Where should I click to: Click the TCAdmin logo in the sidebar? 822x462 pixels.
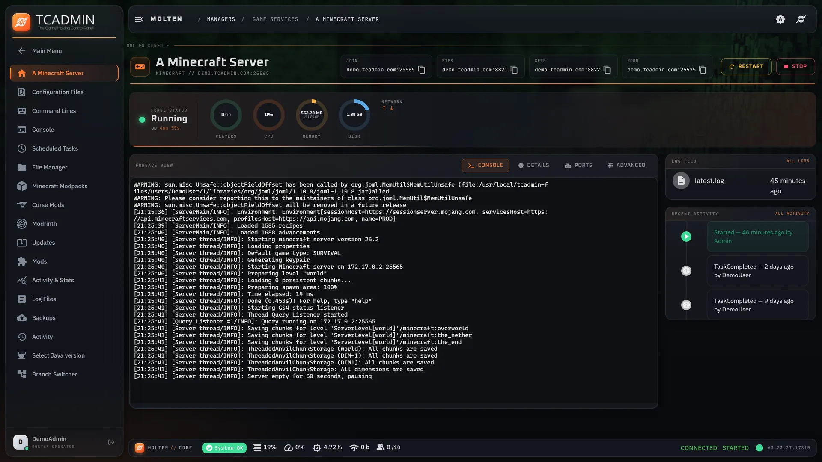(54, 22)
